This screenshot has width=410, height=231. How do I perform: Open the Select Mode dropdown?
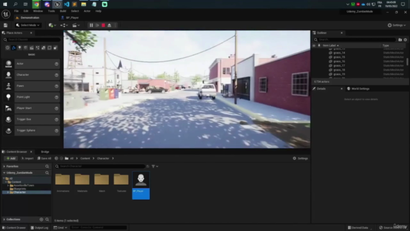(x=28, y=26)
